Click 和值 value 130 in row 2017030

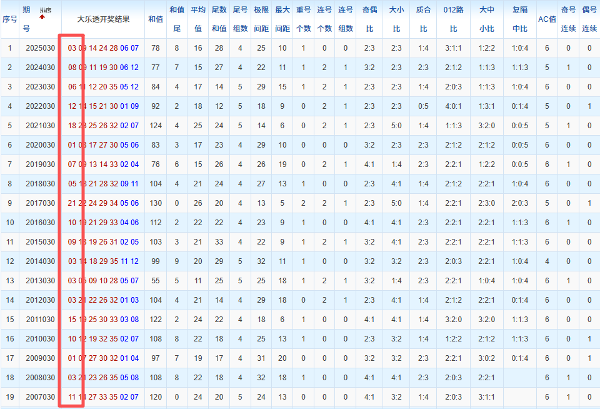[156, 203]
